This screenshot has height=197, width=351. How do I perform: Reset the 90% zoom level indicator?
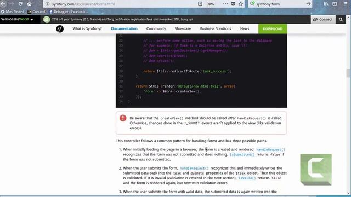[211, 4]
